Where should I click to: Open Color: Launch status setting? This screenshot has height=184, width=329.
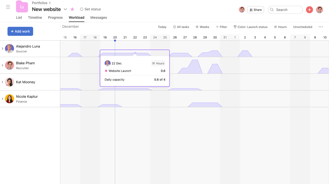[250, 27]
